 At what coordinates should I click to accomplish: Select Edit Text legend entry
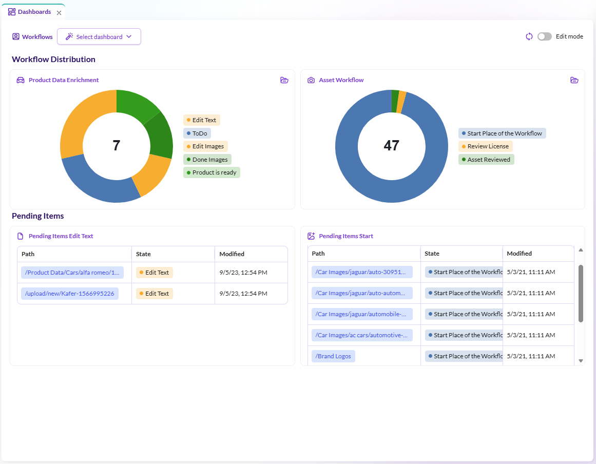pyautogui.click(x=201, y=120)
